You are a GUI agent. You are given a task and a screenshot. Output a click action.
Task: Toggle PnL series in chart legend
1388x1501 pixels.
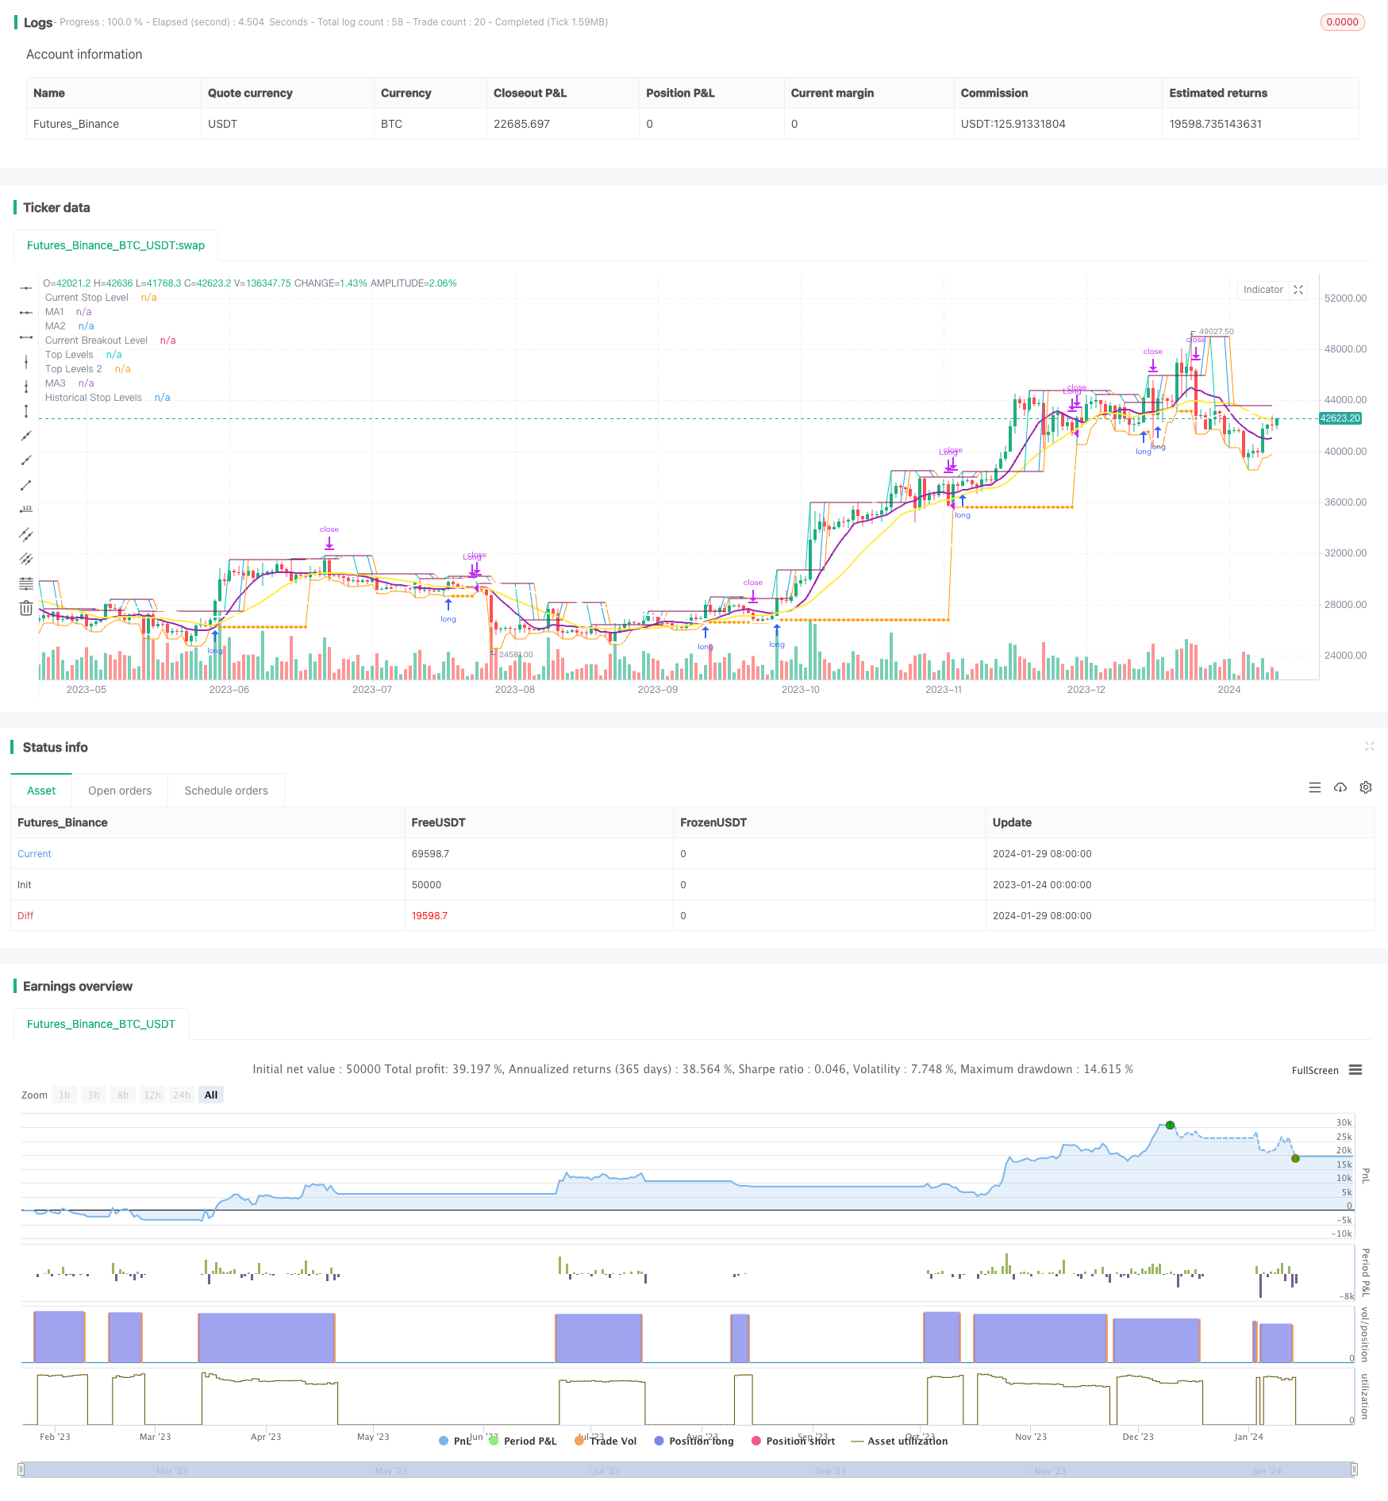456,1441
